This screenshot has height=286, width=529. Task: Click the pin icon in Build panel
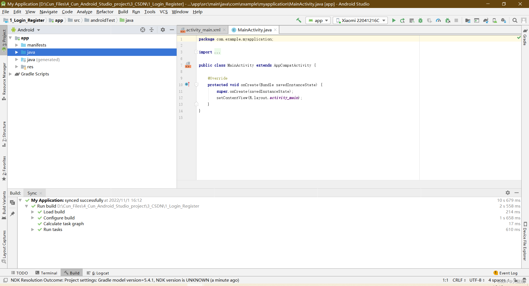[12, 214]
